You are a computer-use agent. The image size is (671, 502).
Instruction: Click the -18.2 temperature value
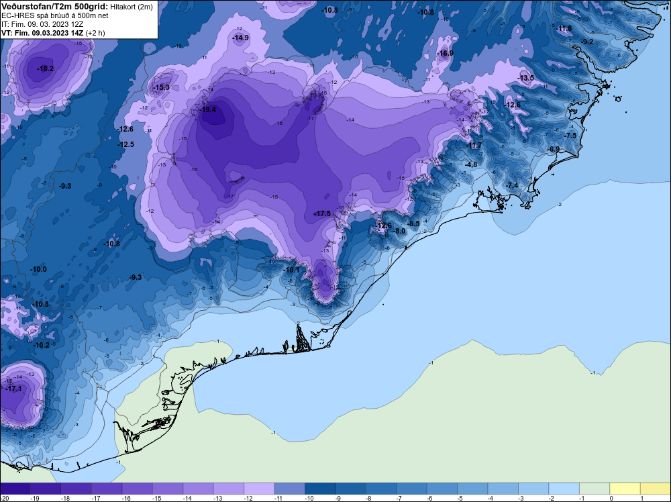pyautogui.click(x=46, y=68)
